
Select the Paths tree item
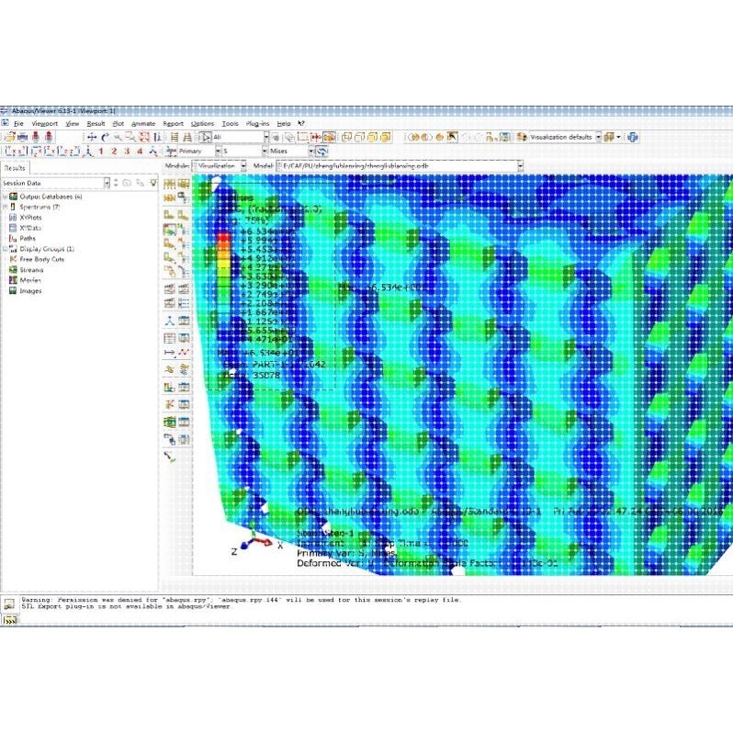(28, 239)
